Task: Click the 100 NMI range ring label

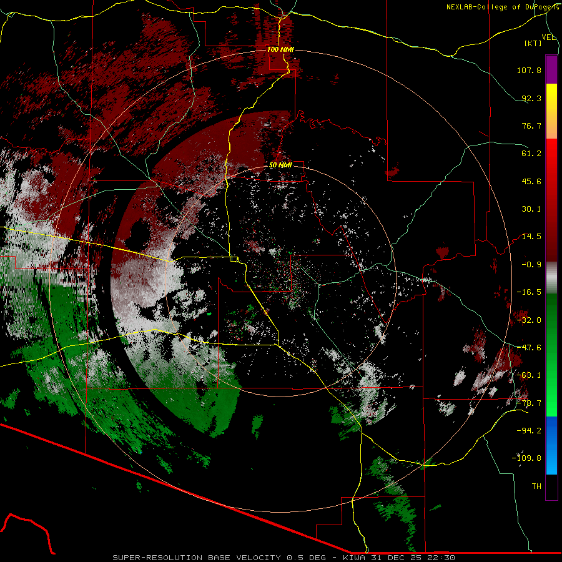Action: (280, 49)
